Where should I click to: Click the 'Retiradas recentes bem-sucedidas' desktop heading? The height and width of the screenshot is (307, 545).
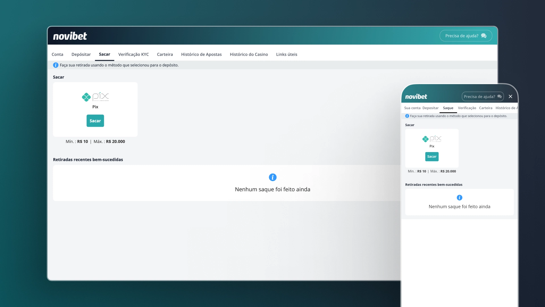point(88,159)
